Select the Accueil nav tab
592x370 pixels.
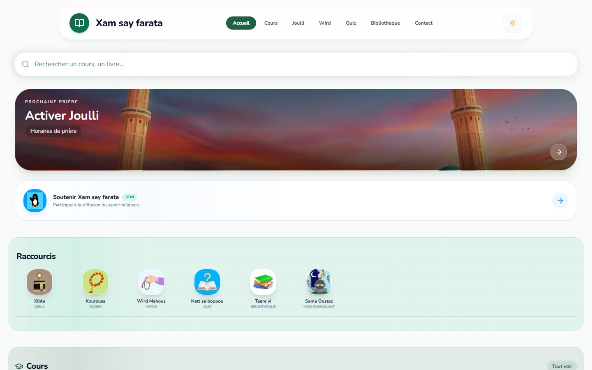pos(241,23)
